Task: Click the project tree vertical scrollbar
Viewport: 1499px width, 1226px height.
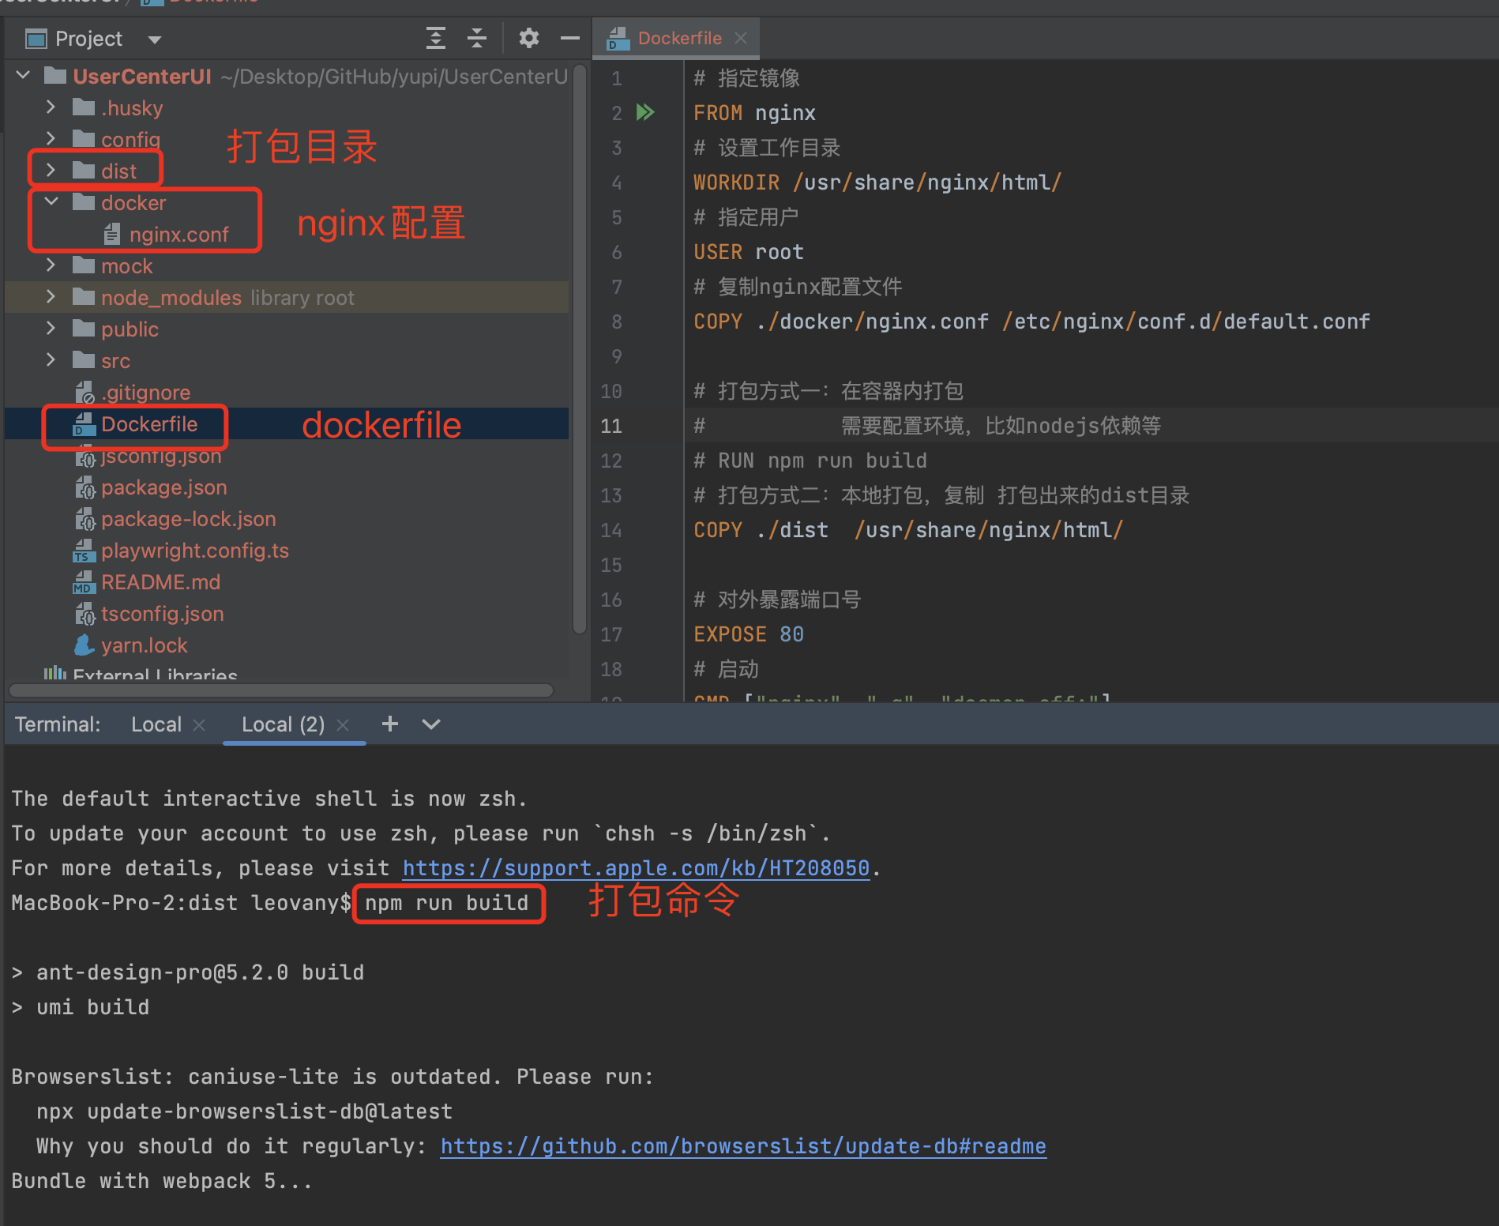Action: pyautogui.click(x=579, y=348)
